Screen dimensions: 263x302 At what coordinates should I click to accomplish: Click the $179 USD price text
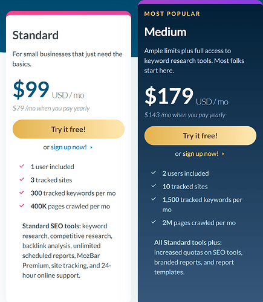pos(186,96)
